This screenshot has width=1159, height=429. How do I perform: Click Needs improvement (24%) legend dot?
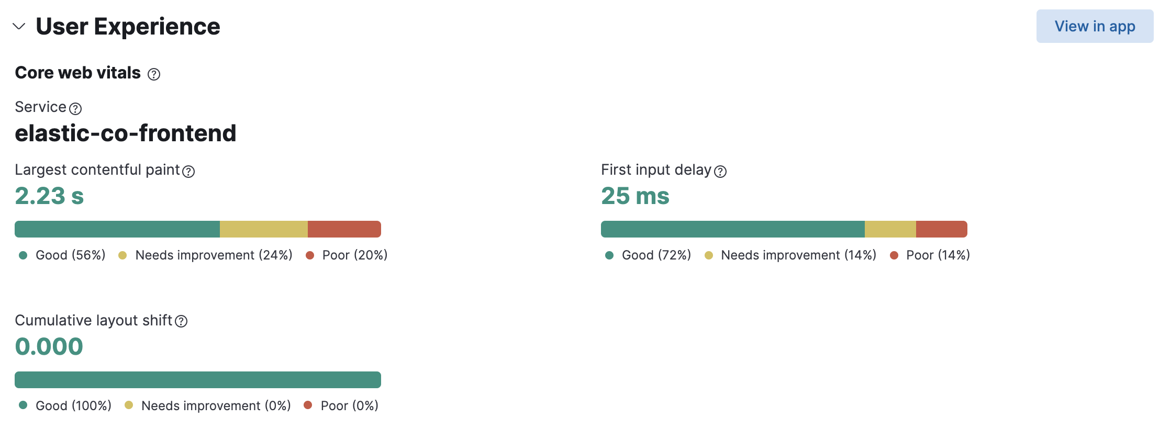point(122,255)
